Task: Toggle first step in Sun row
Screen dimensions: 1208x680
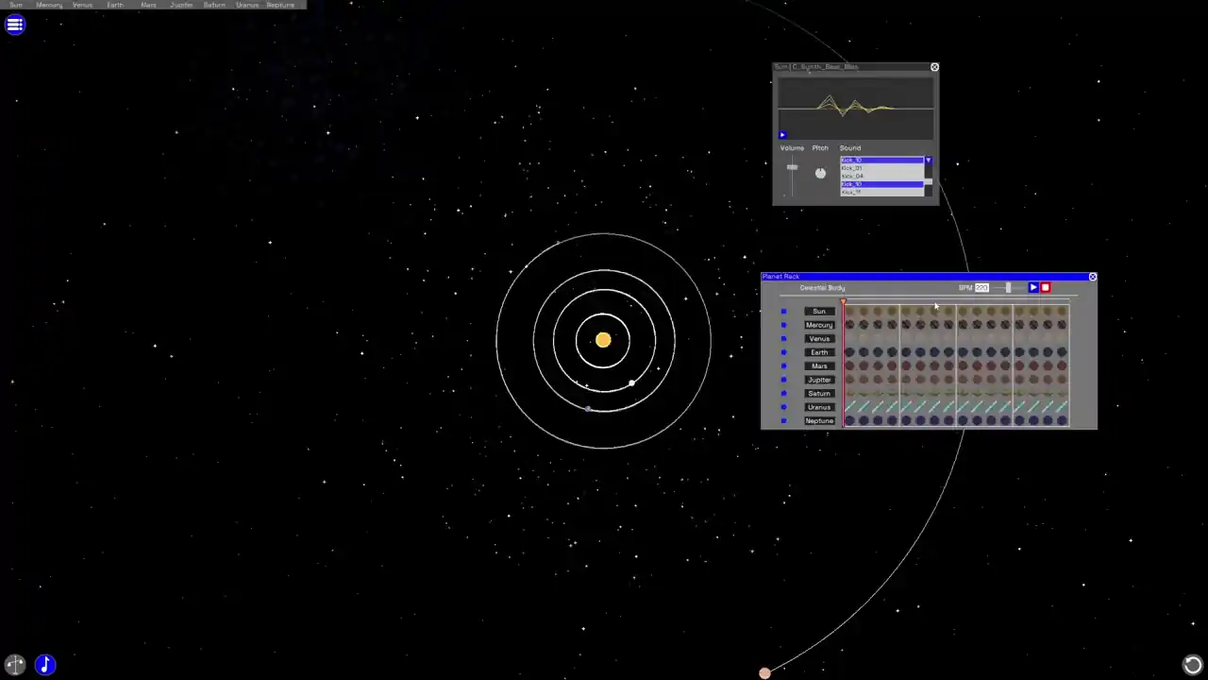Action: (849, 312)
